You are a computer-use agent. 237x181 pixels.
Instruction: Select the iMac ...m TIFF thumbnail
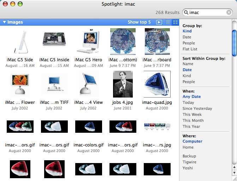54,84
